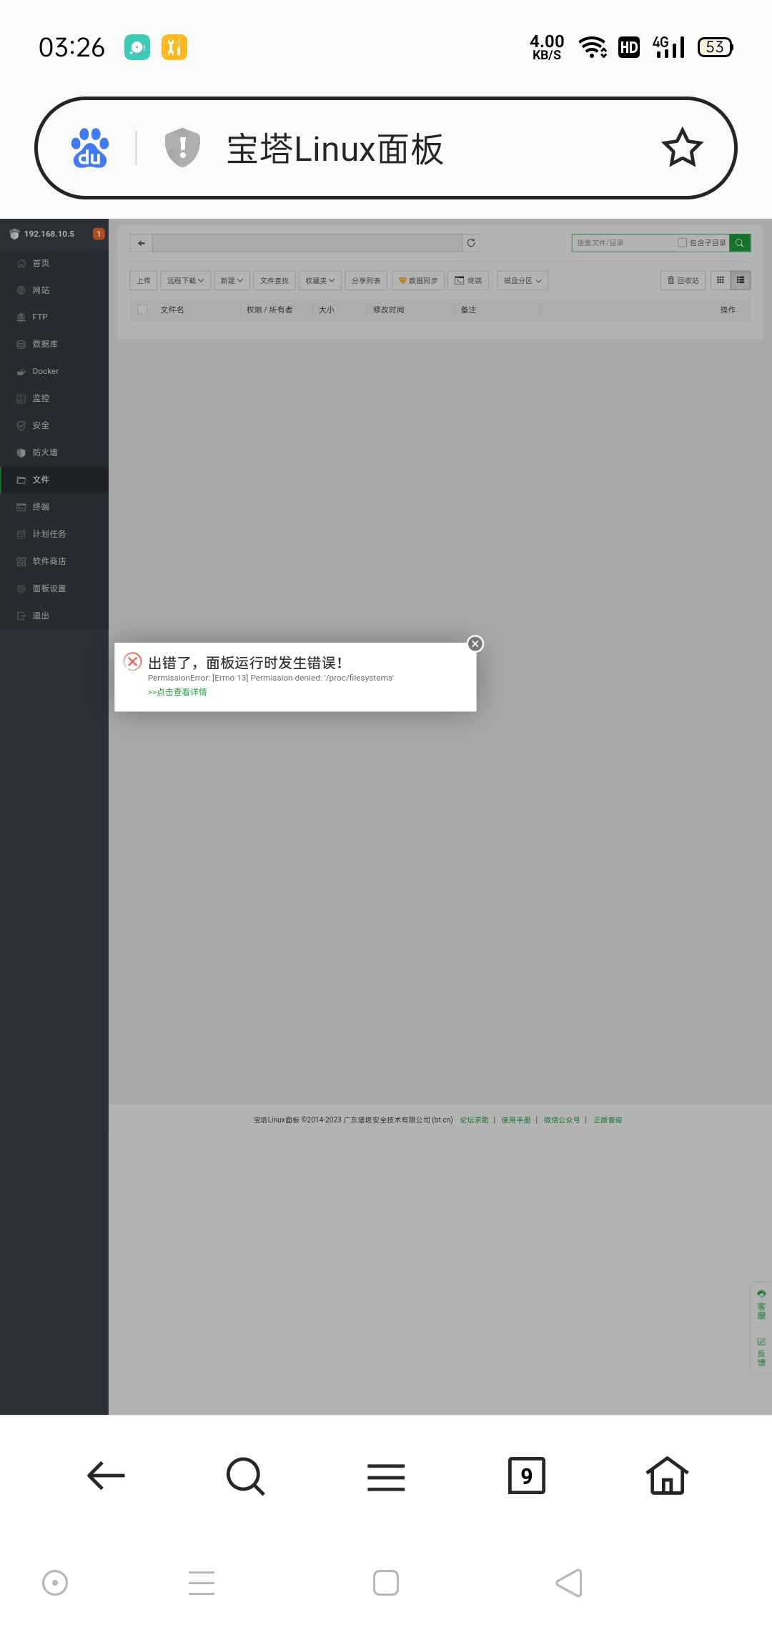
Task: Click the refresh directory icon
Action: pyautogui.click(x=471, y=243)
